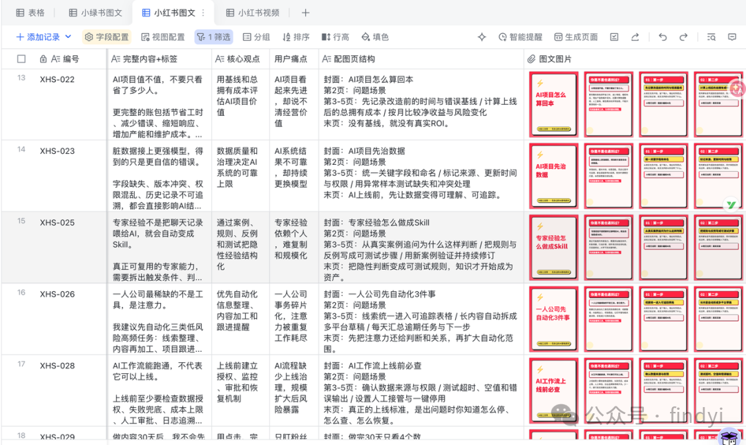
Task: Adjust 行高 row height
Action: coord(336,37)
